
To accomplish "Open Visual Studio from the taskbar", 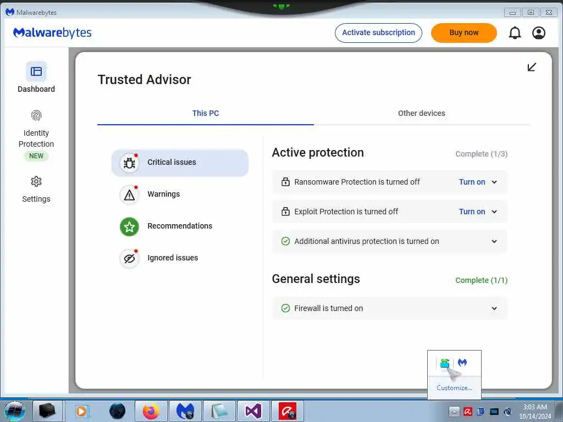I will (x=253, y=411).
